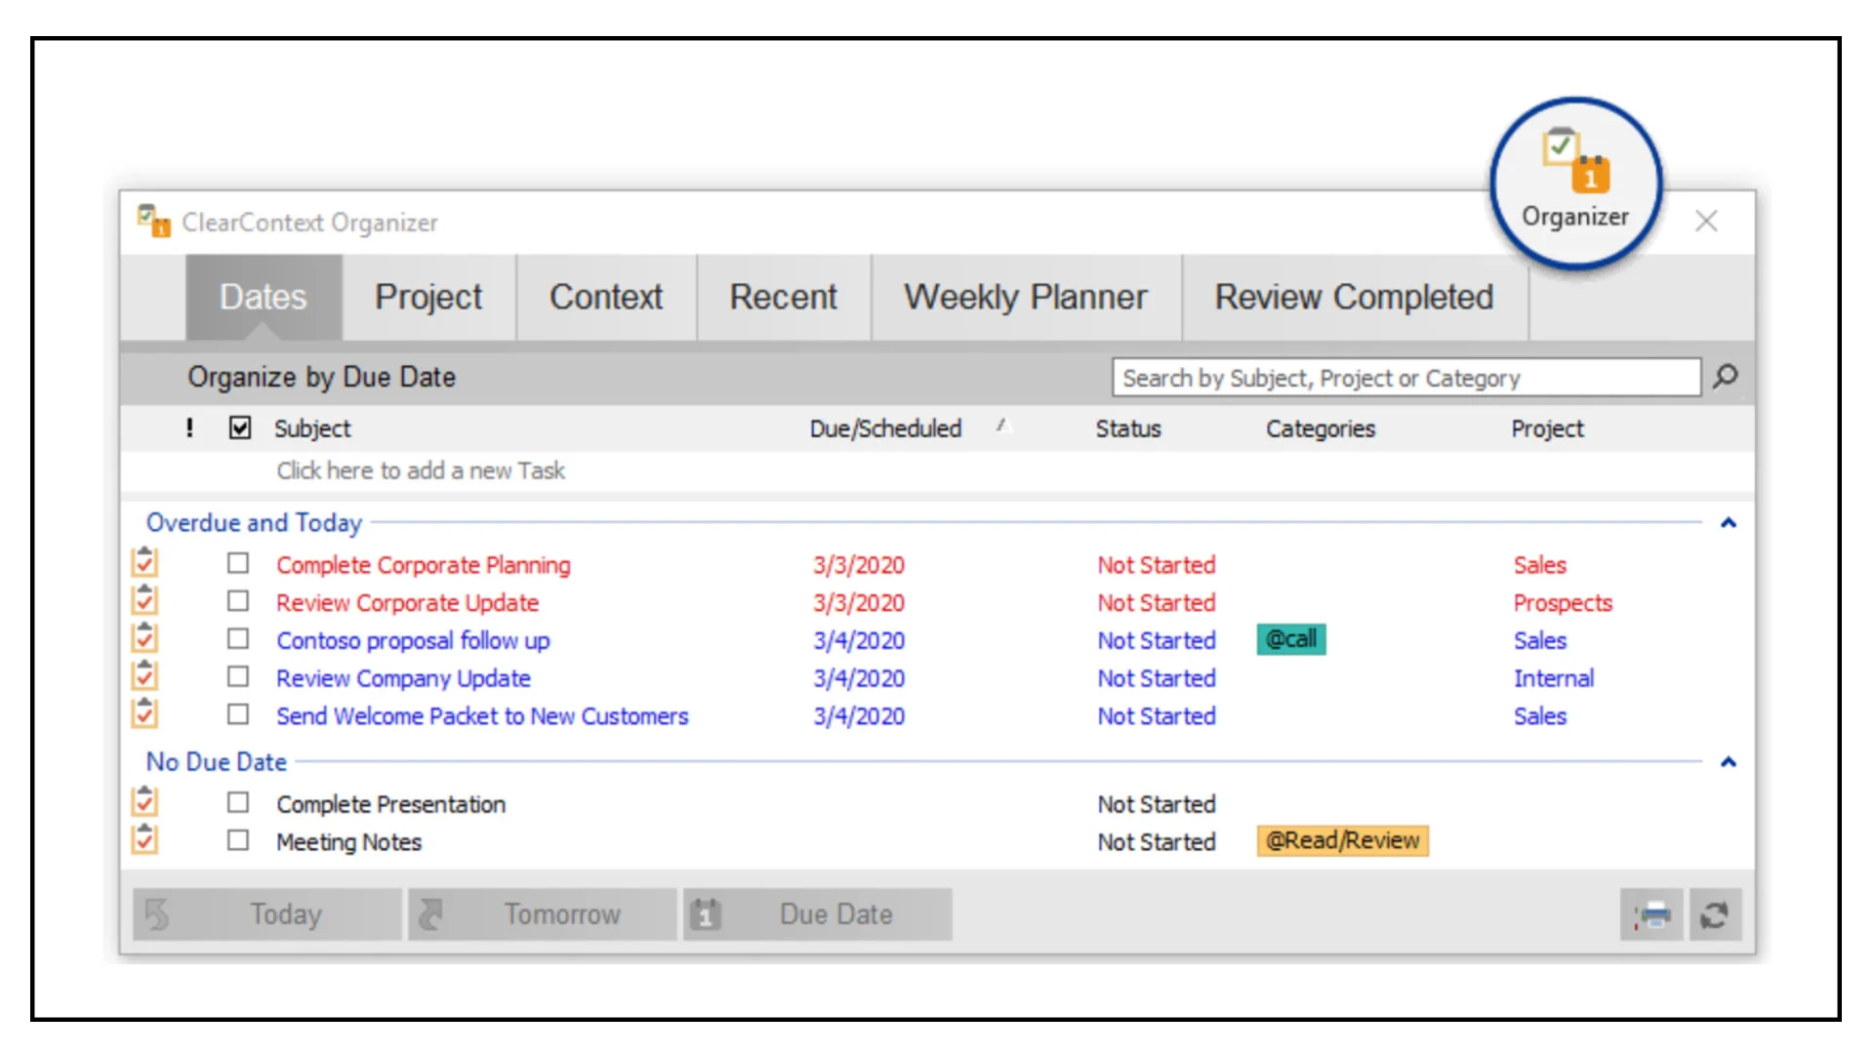
Task: Sort by Subject column header
Action: point(312,428)
